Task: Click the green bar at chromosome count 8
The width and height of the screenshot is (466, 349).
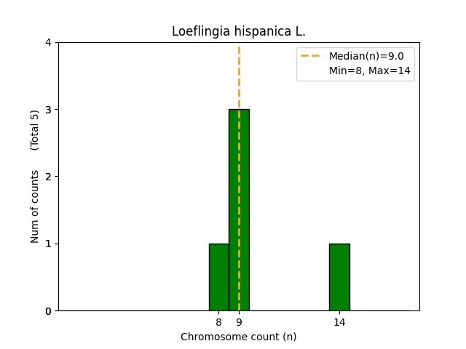Action: pos(218,277)
